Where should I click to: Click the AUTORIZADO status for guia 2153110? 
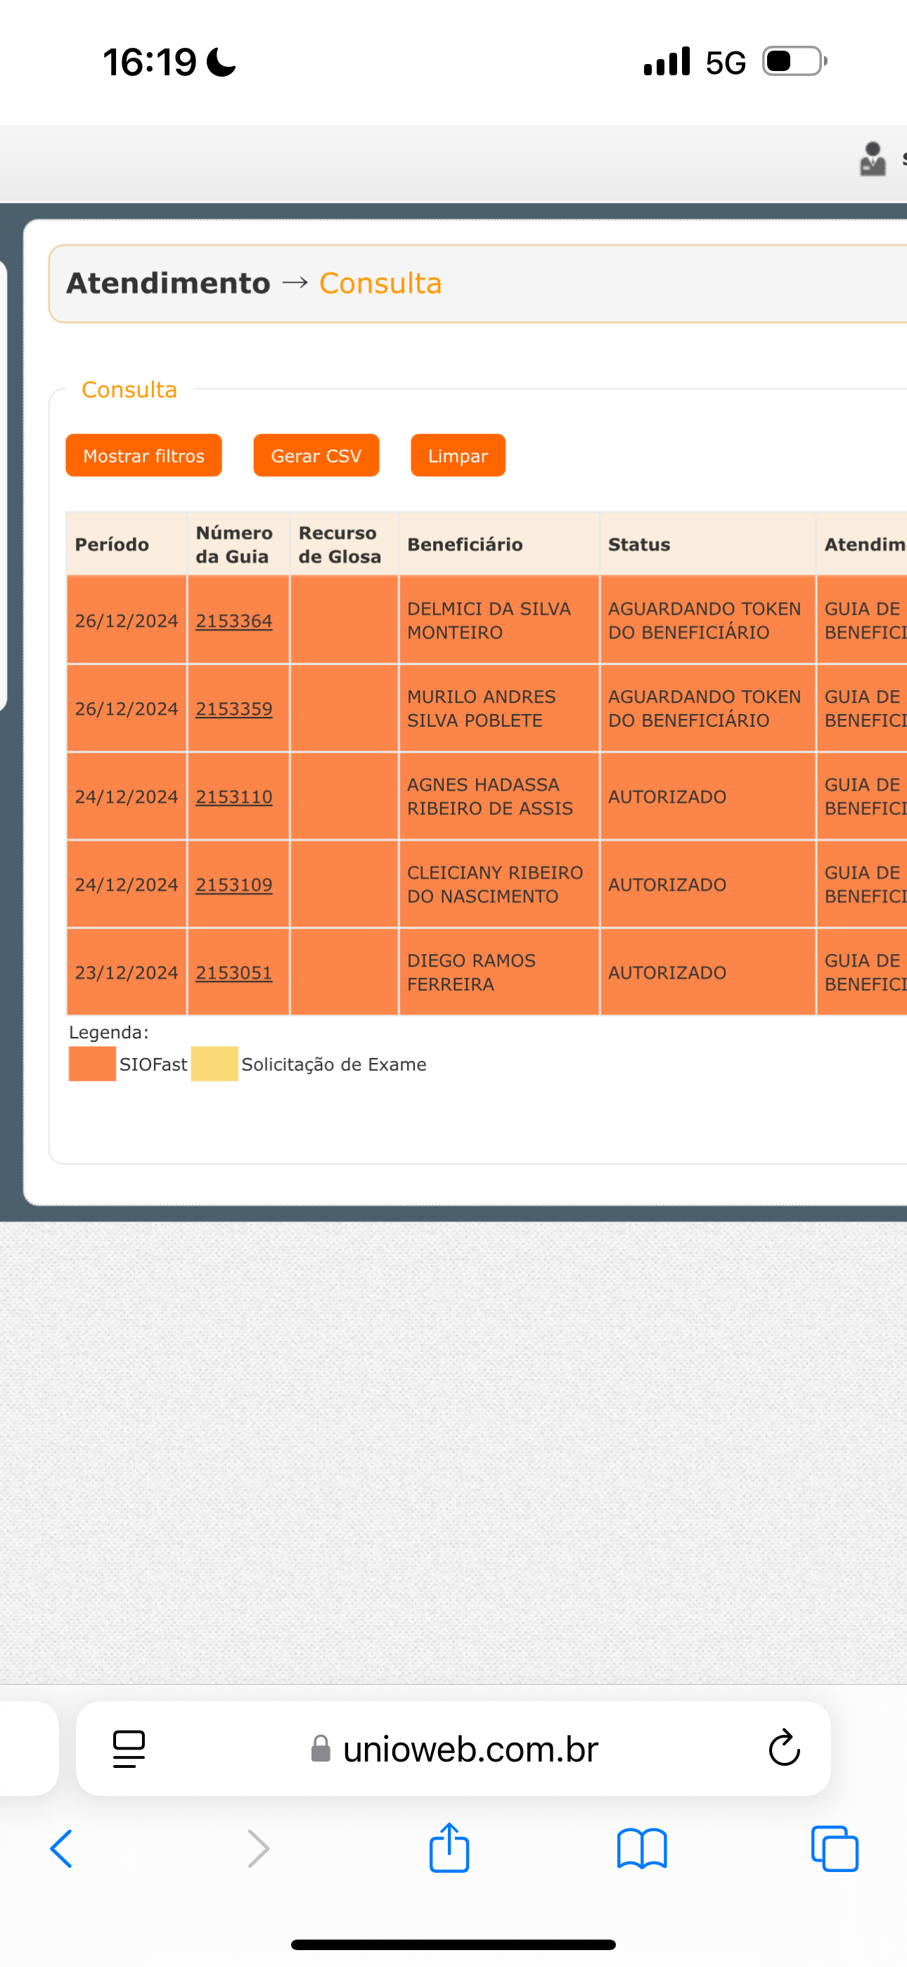(667, 796)
